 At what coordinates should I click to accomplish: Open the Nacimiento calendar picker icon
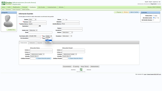point(40,26)
